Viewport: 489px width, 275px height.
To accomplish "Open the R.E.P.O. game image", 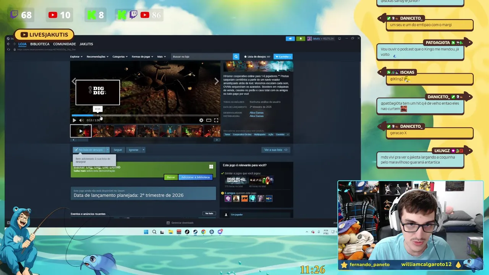I will [261, 180].
